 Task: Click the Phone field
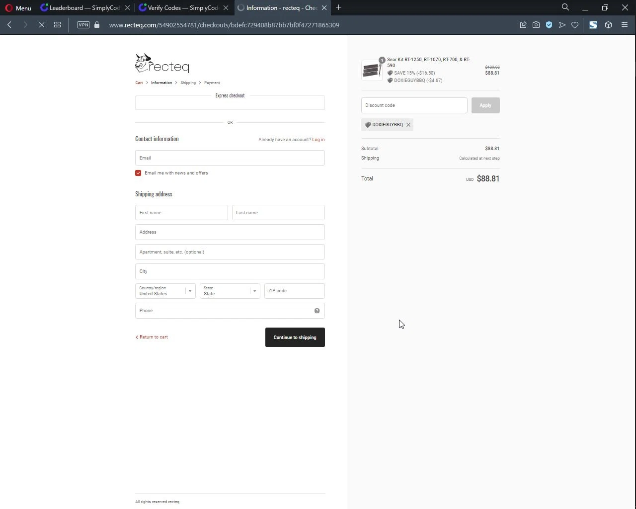coord(230,311)
